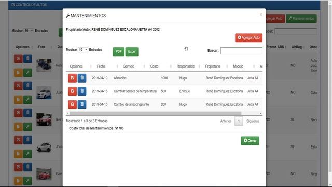Sort by the Opciones column in dialog

(x=76, y=66)
